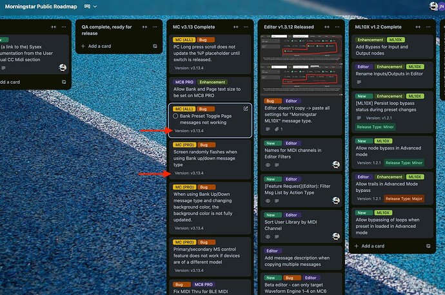Click watch eye icon on Filter Msg List card
Image resolution: width=445 pixels, height=295 pixels.
[x=268, y=201]
